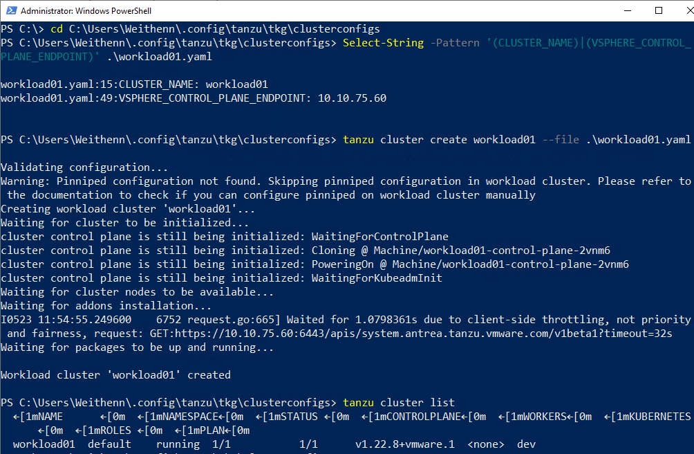Click 'Waiting for cluster nodes to be available...' line

[137, 292]
